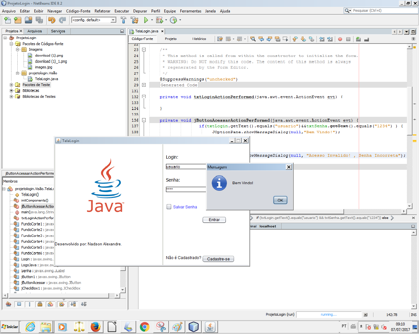
Task: Toggle sort by source navigator icon
Action: pyautogui.click(x=84, y=304)
